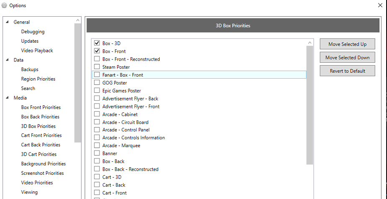Screen dimensions: 387x199
Task: Tick the Arcade - Circuit Board checkbox
Action: [x=97, y=122]
